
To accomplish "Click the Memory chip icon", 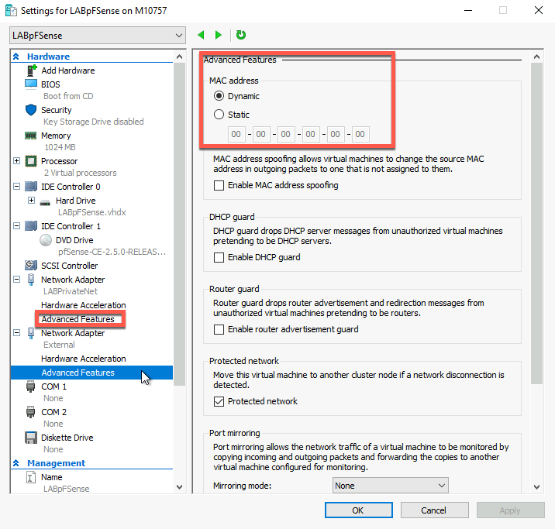I will [x=31, y=136].
